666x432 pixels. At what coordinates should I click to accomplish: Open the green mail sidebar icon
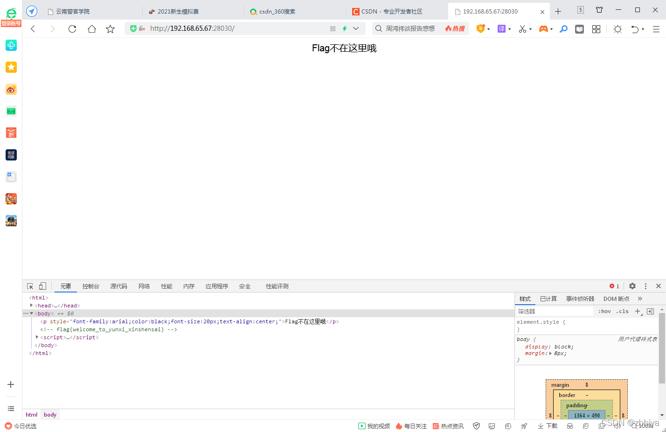[x=11, y=111]
